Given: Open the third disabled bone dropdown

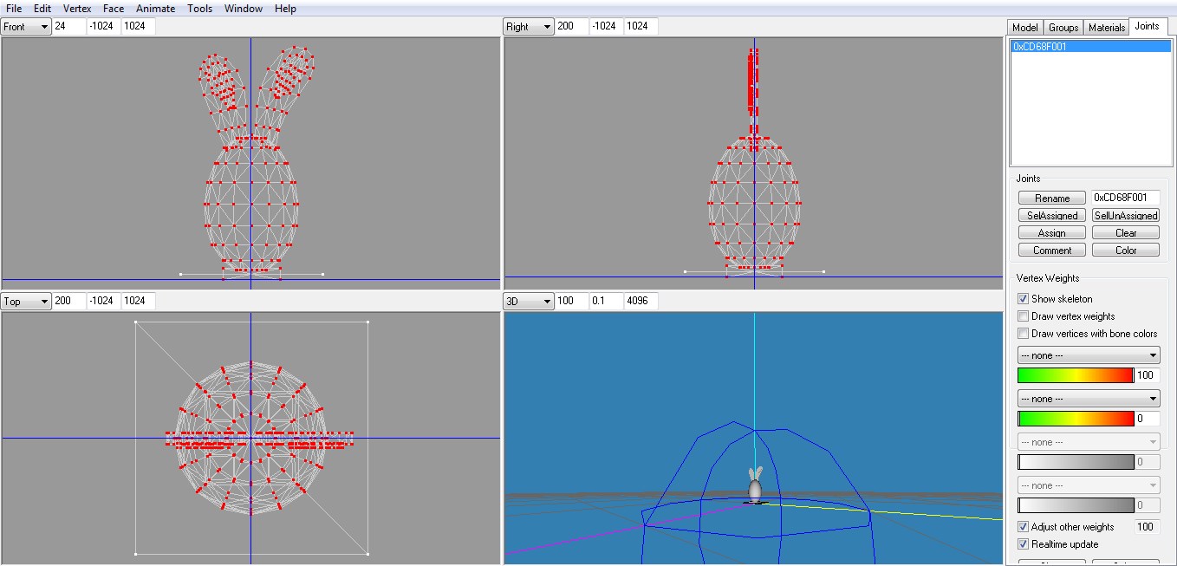Looking at the screenshot, I should pos(1089,442).
